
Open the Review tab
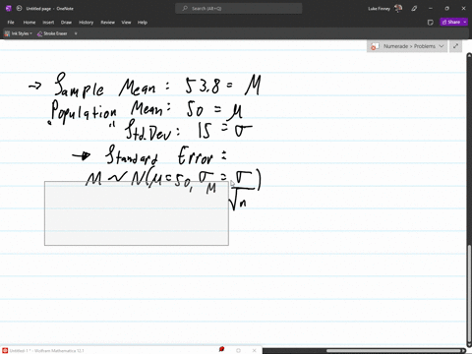[x=107, y=23]
